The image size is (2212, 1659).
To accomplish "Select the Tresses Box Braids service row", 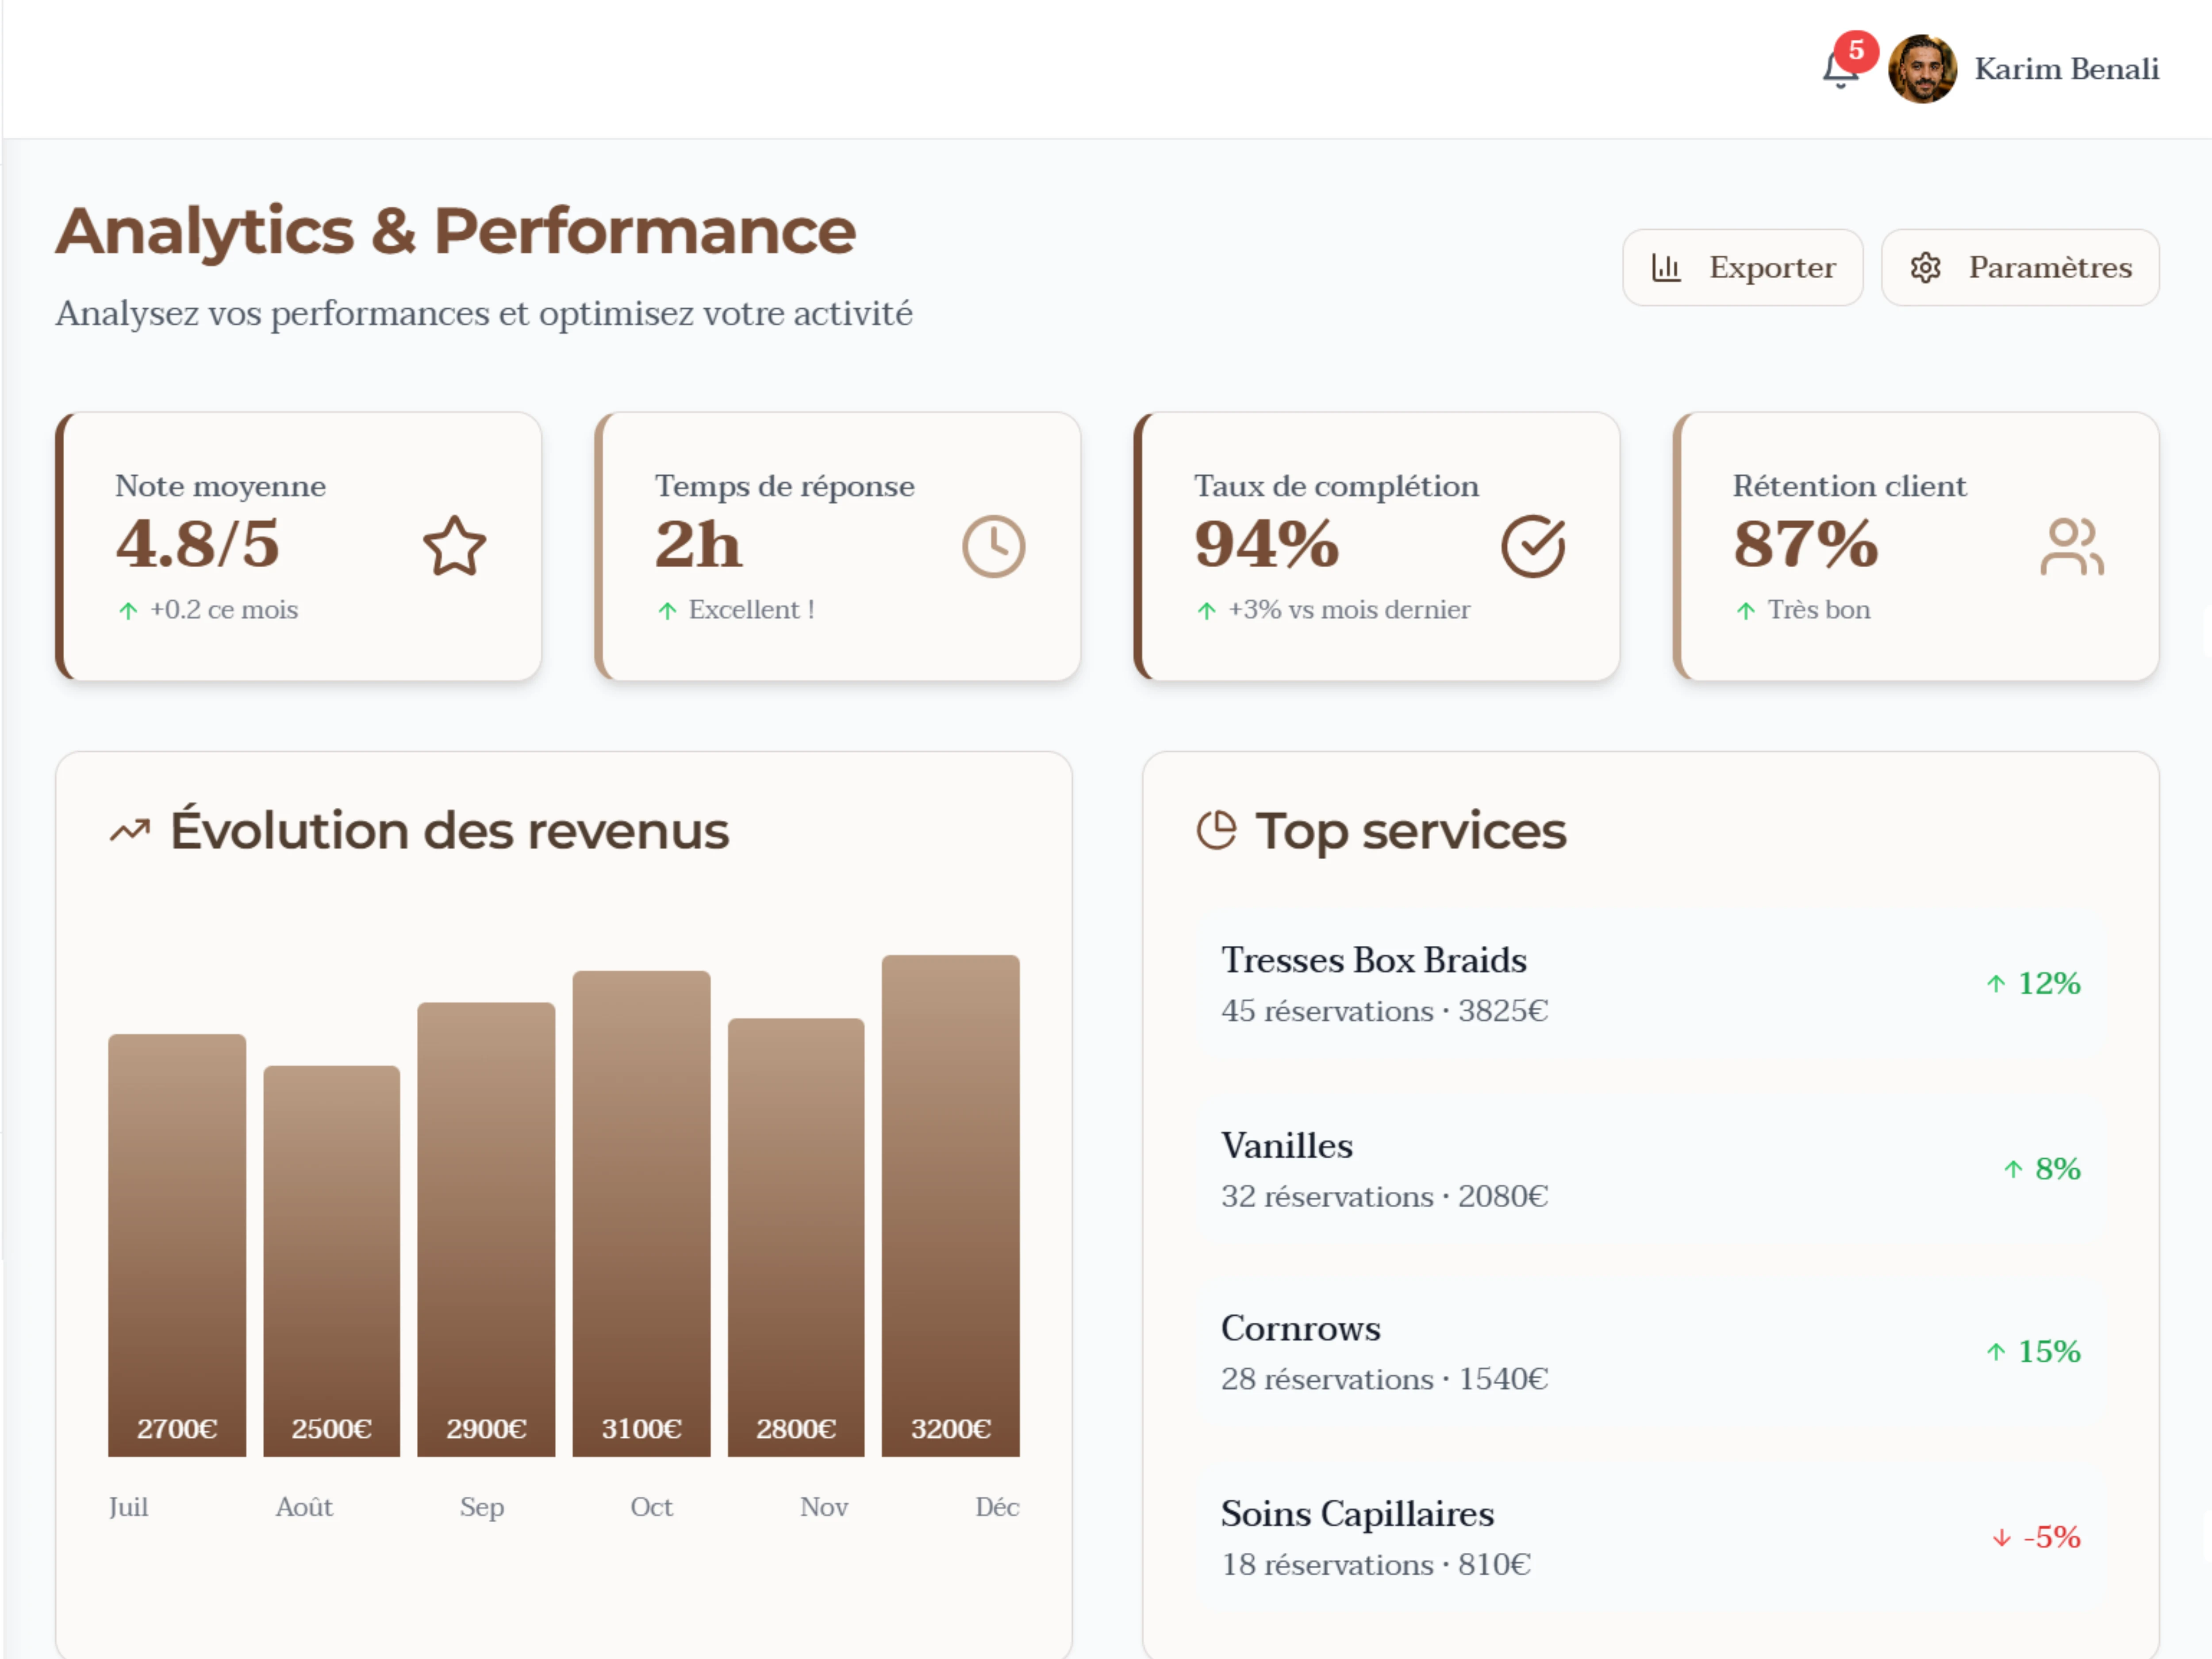I will [x=1650, y=984].
